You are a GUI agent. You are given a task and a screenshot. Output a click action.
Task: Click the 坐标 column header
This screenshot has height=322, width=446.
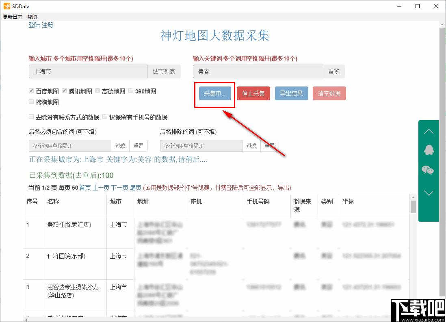point(374,205)
